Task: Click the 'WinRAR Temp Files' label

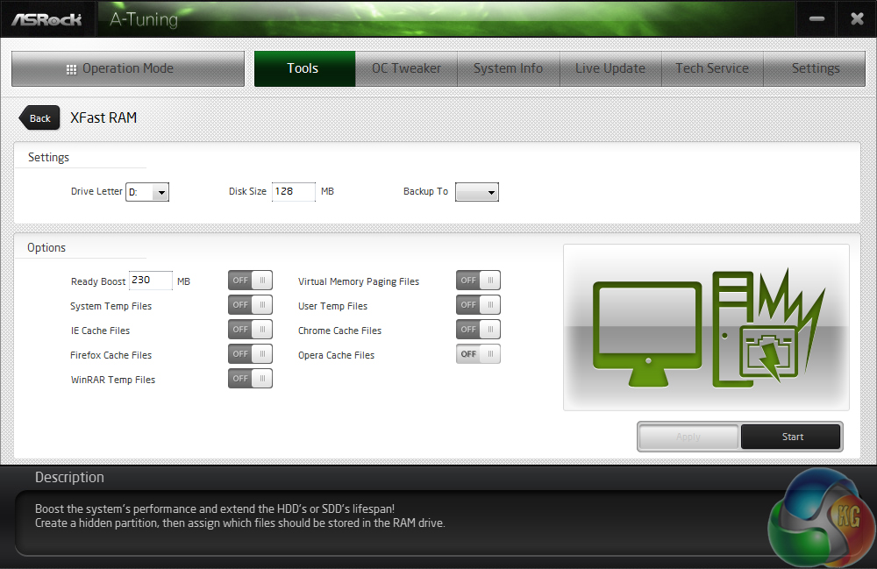Action: coord(113,381)
